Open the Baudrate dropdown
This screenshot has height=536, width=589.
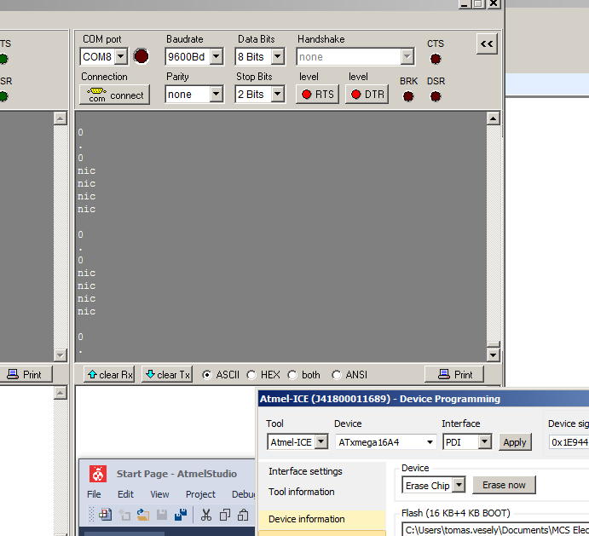click(x=217, y=57)
